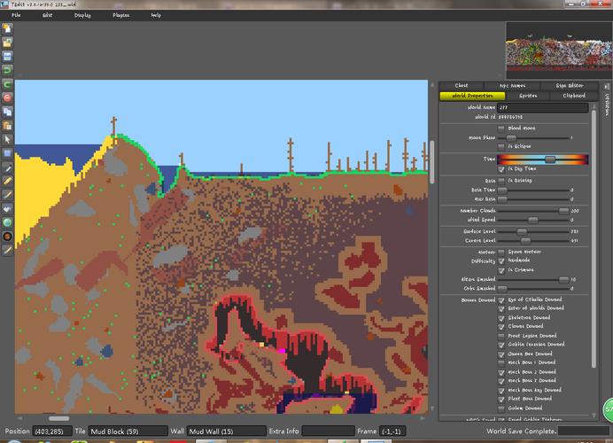Open the Edit menu
The image size is (613, 443).
(x=47, y=15)
